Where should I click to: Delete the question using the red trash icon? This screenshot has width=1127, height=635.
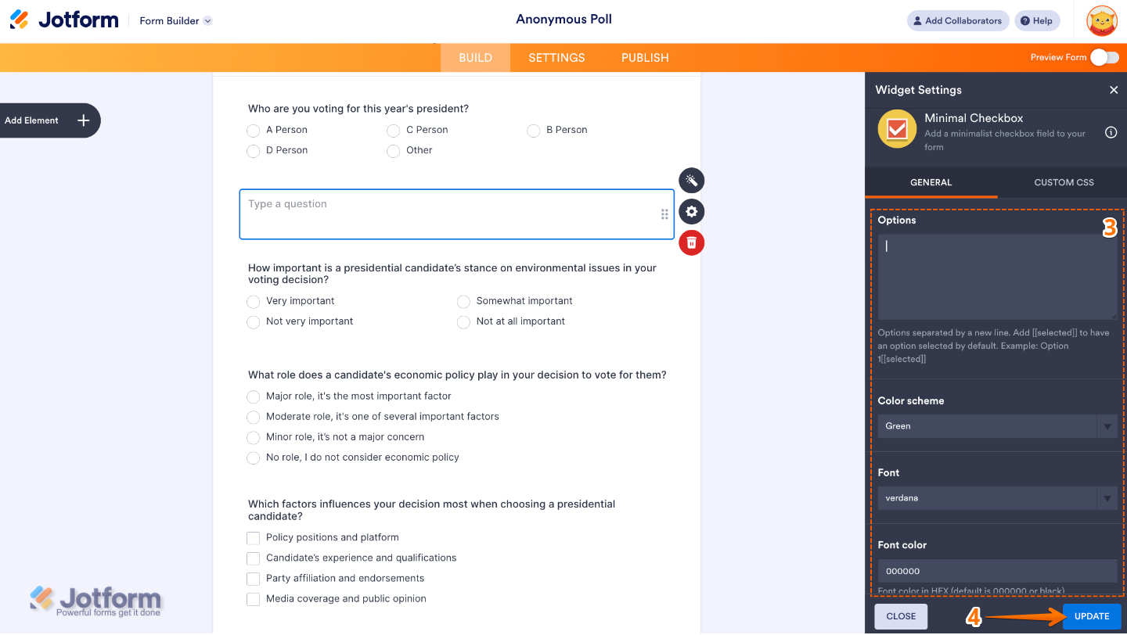click(691, 242)
